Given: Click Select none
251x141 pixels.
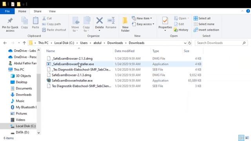Looking at the screenshot, I should (x=204, y=24).
